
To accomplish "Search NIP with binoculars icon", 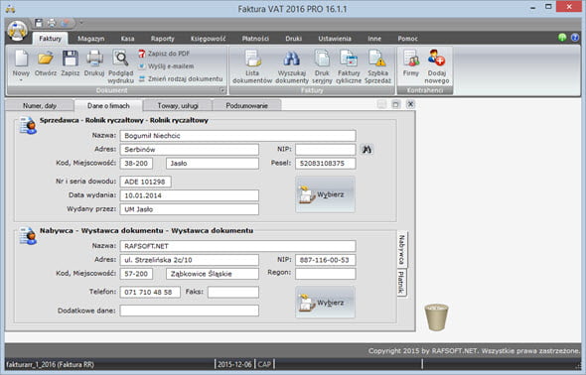I will (x=367, y=149).
